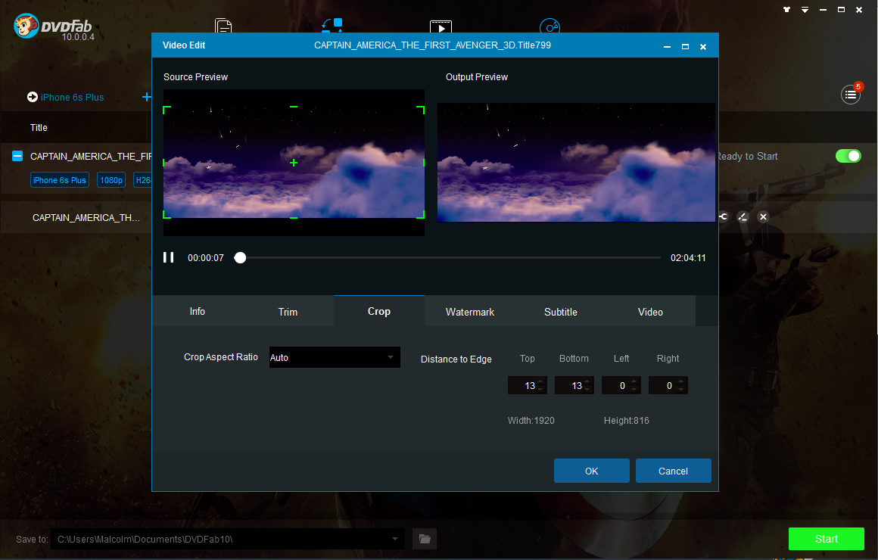Image resolution: width=878 pixels, height=560 pixels.
Task: Click the bottom-right crop corner handle
Action: pyautogui.click(x=421, y=215)
